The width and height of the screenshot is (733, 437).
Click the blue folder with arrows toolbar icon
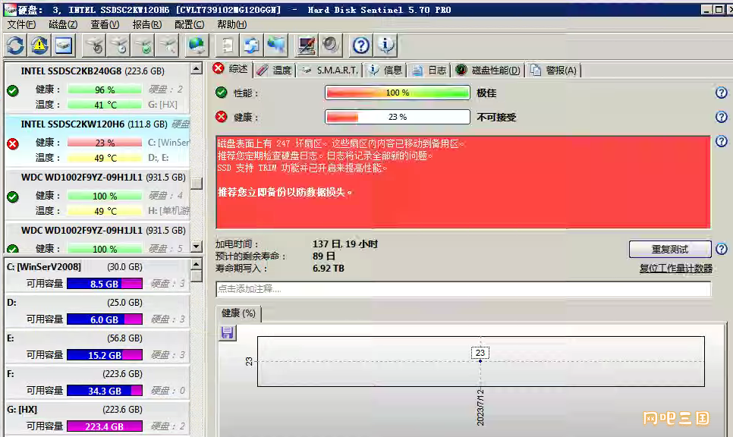(252, 46)
